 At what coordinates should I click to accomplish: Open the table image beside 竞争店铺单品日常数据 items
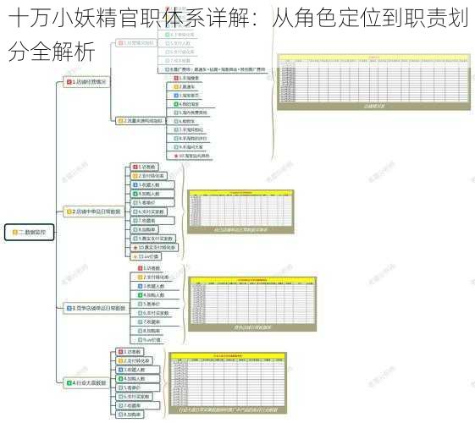tap(252, 304)
